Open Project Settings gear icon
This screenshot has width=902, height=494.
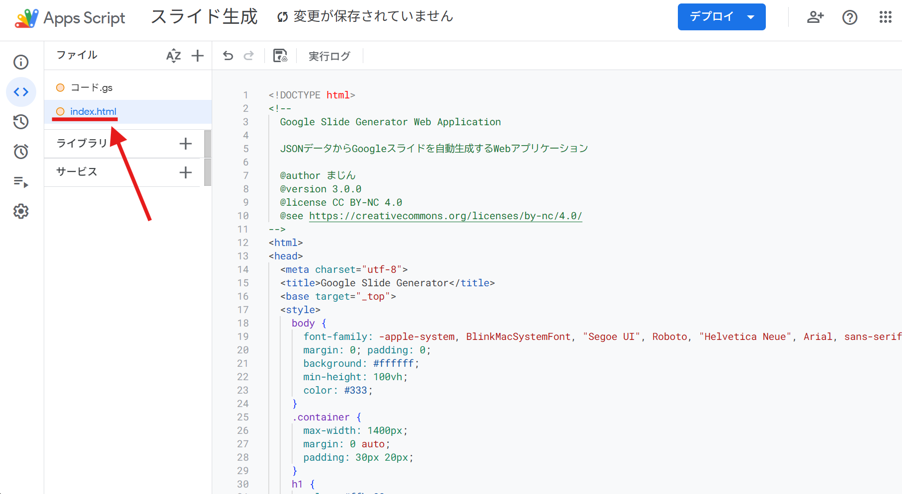21,212
